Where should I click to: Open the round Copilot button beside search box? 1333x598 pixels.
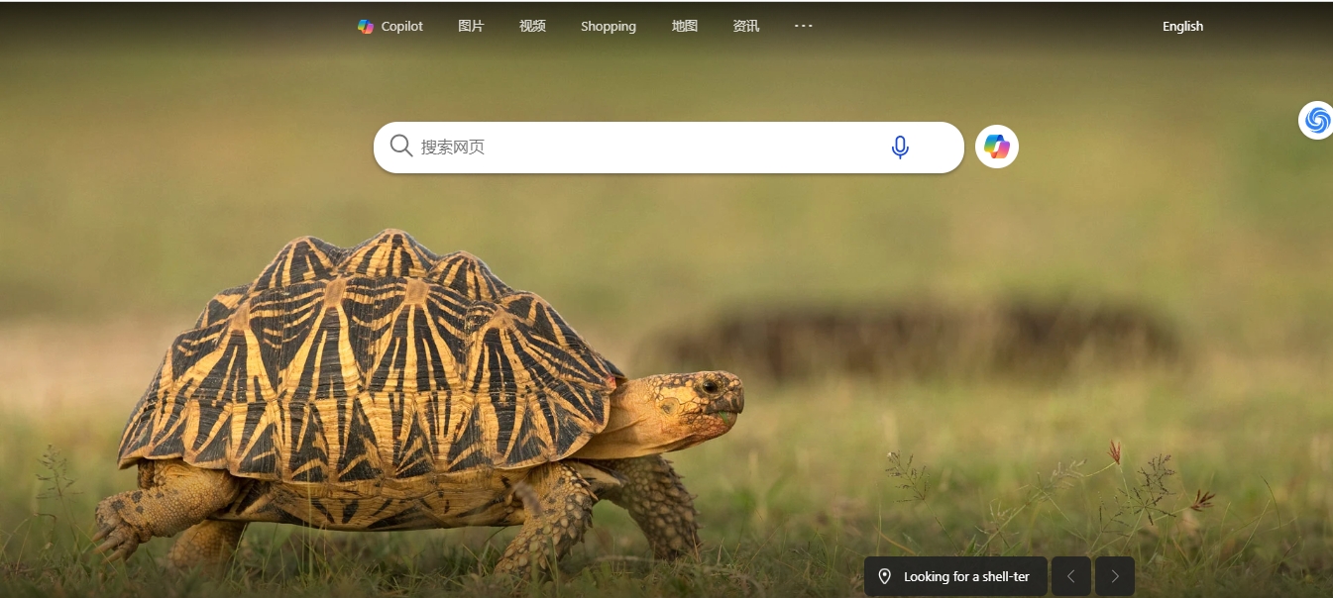pyautogui.click(x=997, y=148)
